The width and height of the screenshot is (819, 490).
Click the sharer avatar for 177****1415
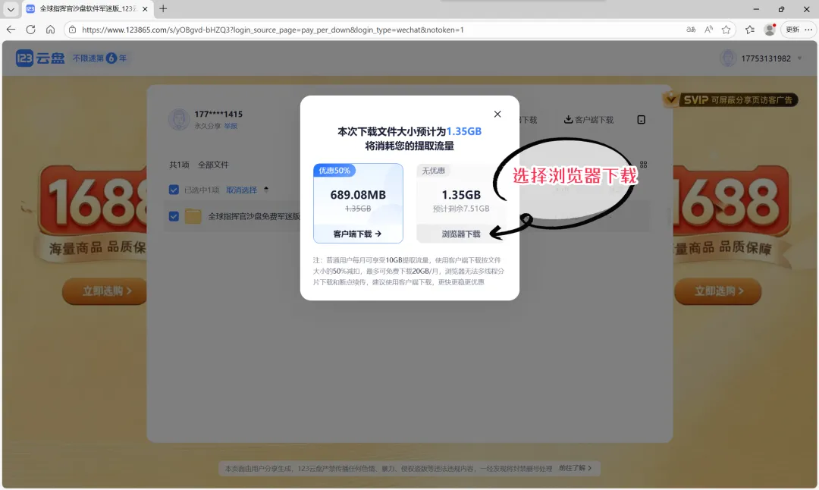coord(179,119)
